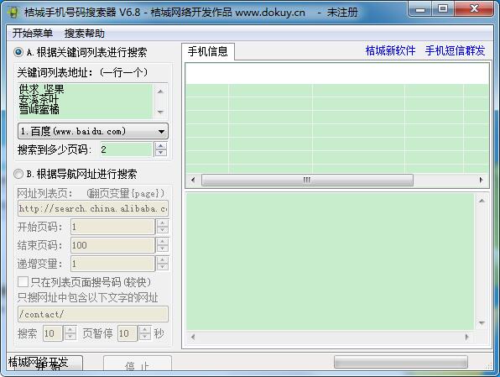Open the 桔城新软件 link
500x377 pixels.
[390, 50]
